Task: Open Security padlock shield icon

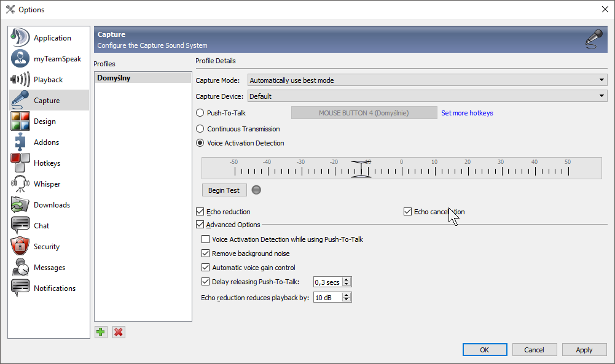Action: (20, 247)
